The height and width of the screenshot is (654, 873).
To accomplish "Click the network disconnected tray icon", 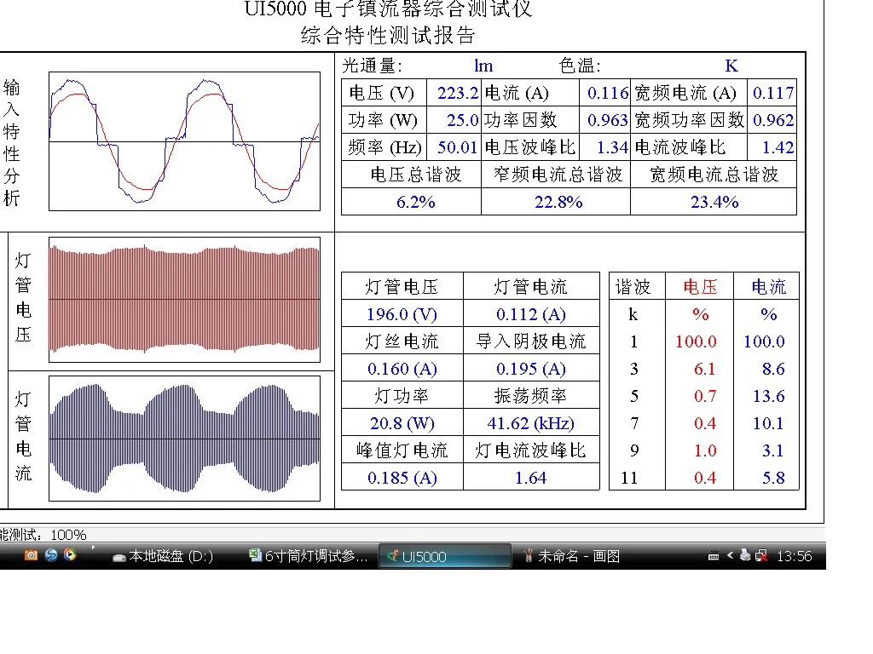I will [761, 555].
